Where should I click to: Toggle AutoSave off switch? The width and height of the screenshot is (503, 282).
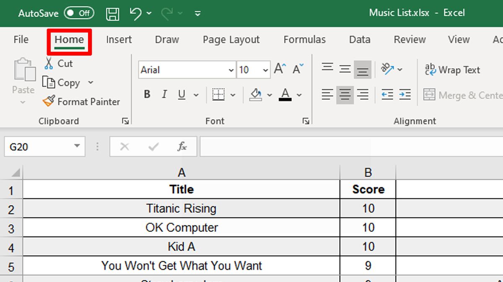click(79, 13)
